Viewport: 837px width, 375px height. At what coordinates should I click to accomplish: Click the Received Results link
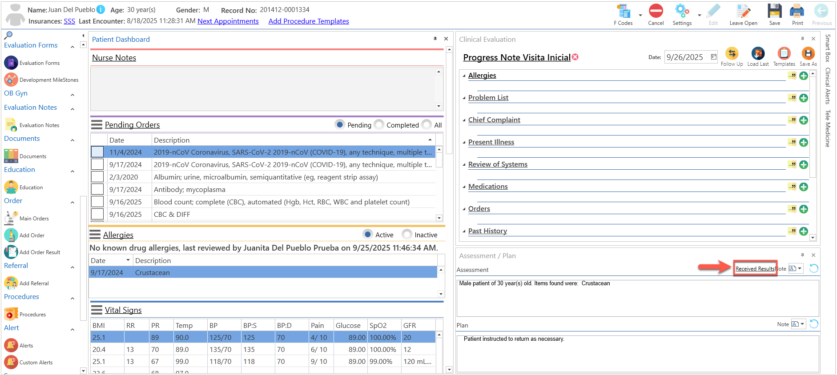point(755,268)
